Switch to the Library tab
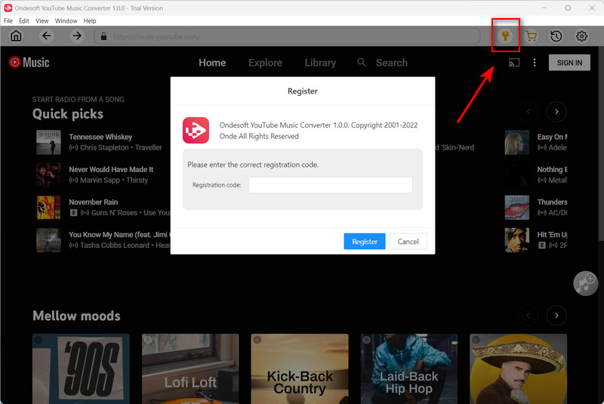 (x=320, y=63)
